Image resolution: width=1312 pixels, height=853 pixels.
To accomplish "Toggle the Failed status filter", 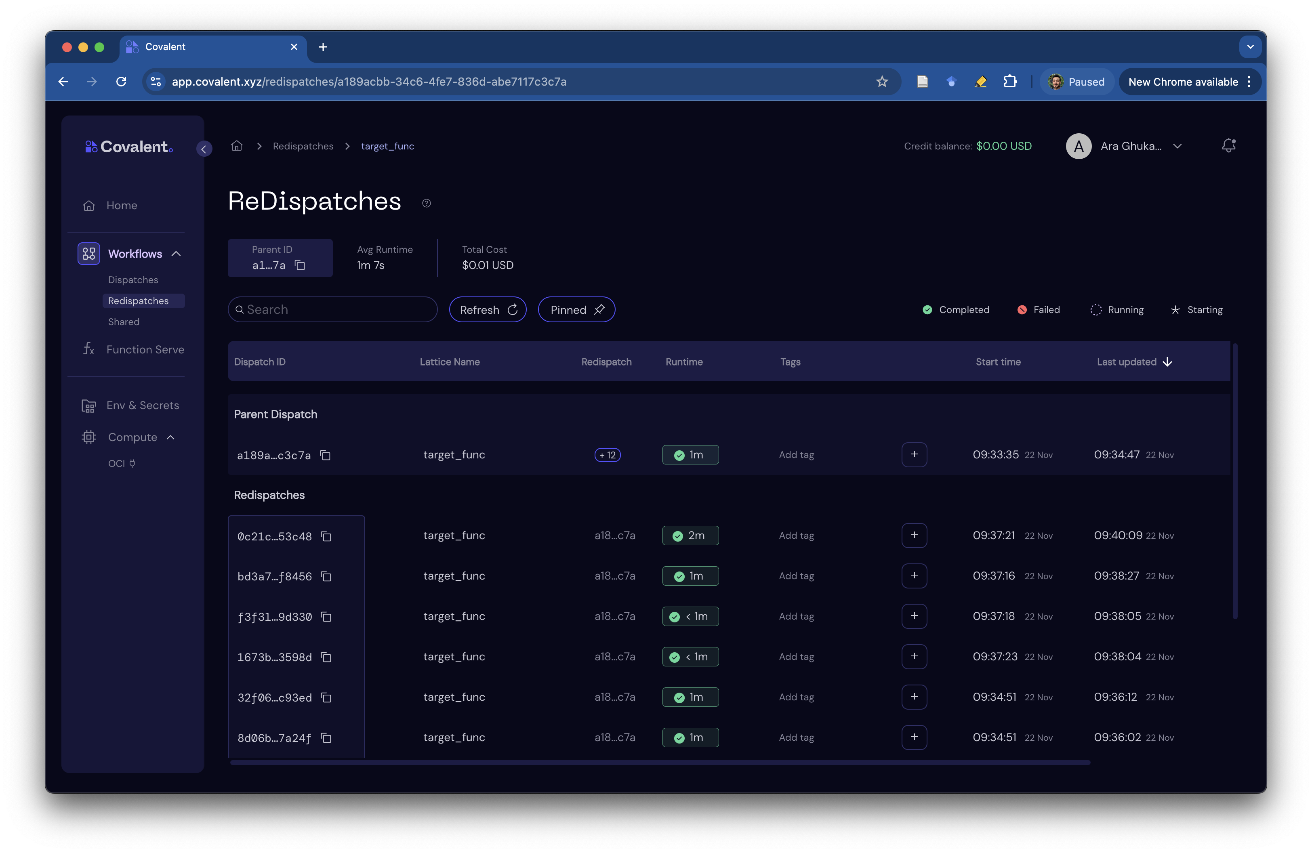I will tap(1039, 309).
